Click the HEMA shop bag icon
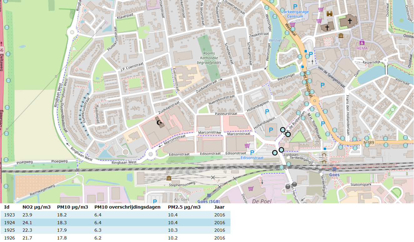This screenshot has width=414, height=242. pos(362,42)
